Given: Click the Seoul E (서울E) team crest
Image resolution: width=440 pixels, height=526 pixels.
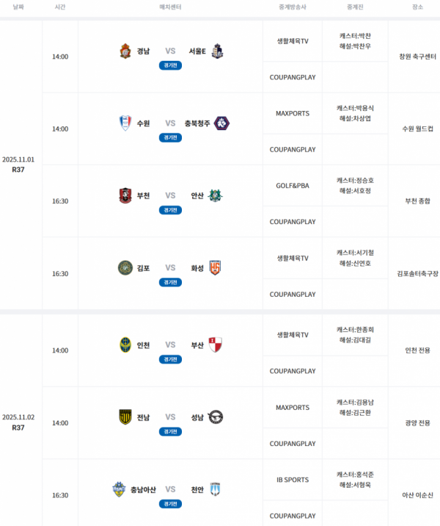Looking at the screenshot, I should pos(216,51).
